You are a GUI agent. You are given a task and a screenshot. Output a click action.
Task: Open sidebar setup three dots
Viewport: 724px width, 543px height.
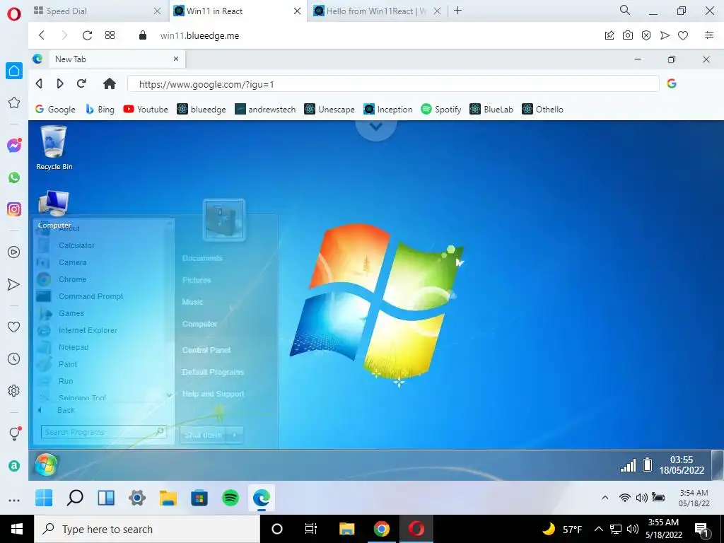click(14, 501)
